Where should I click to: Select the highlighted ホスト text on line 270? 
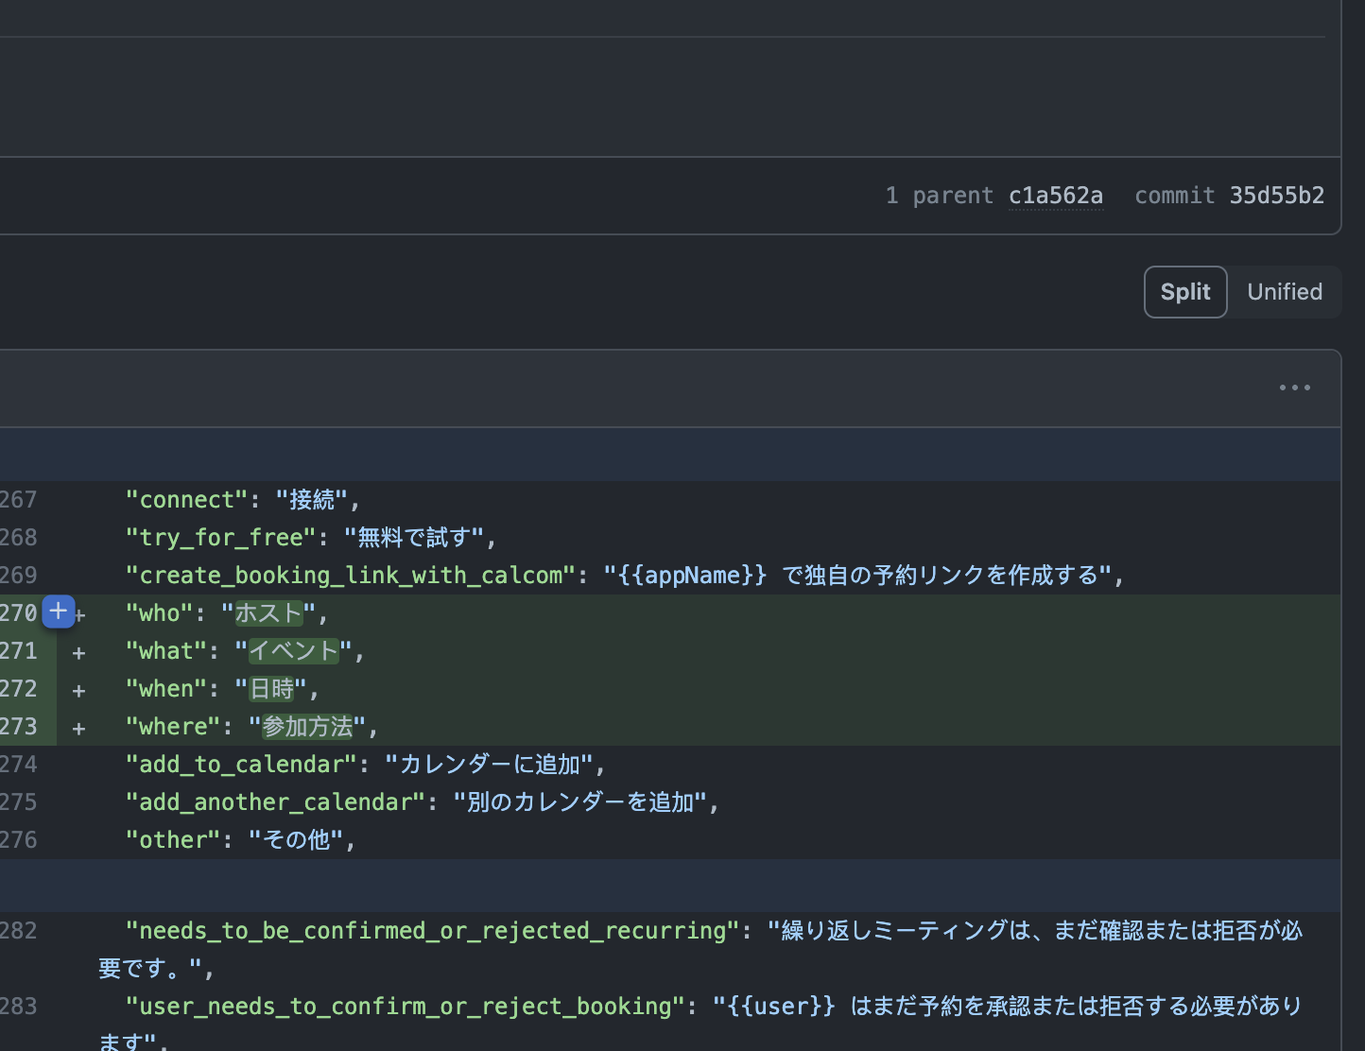[x=268, y=612]
